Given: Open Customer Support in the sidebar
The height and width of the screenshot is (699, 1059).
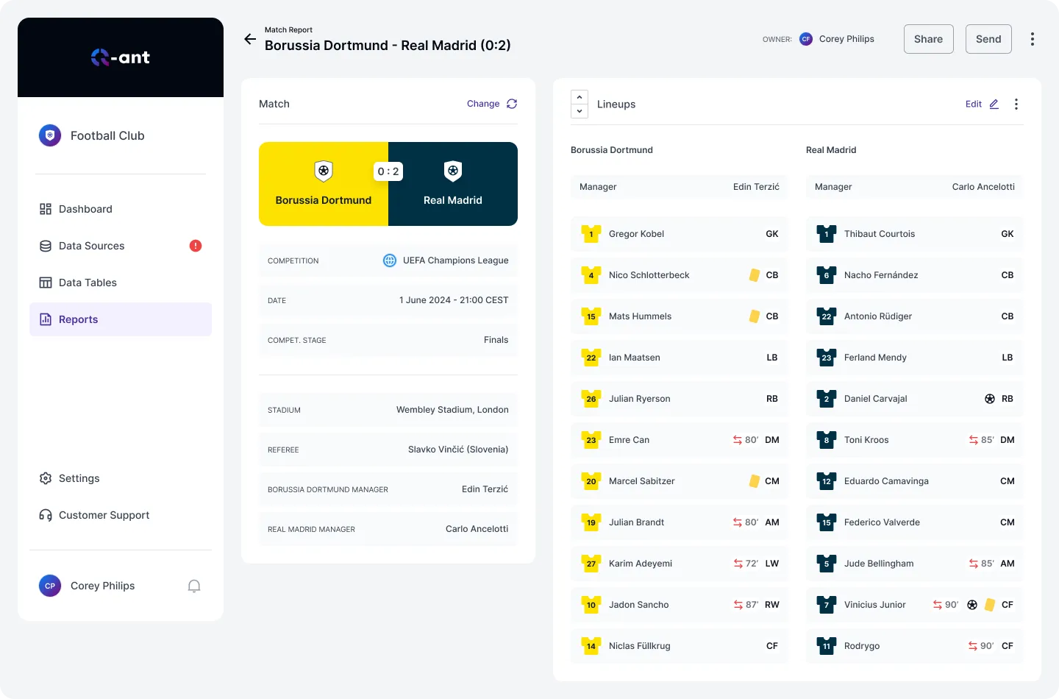Looking at the screenshot, I should coord(121,515).
